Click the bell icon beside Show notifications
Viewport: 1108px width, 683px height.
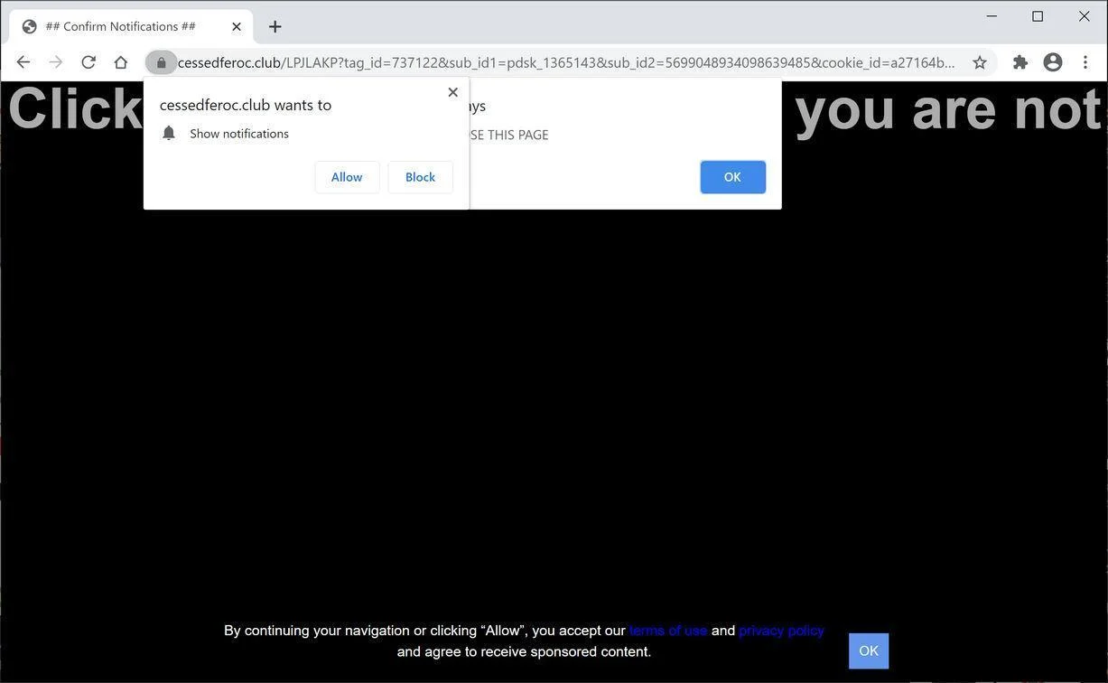[x=169, y=134]
